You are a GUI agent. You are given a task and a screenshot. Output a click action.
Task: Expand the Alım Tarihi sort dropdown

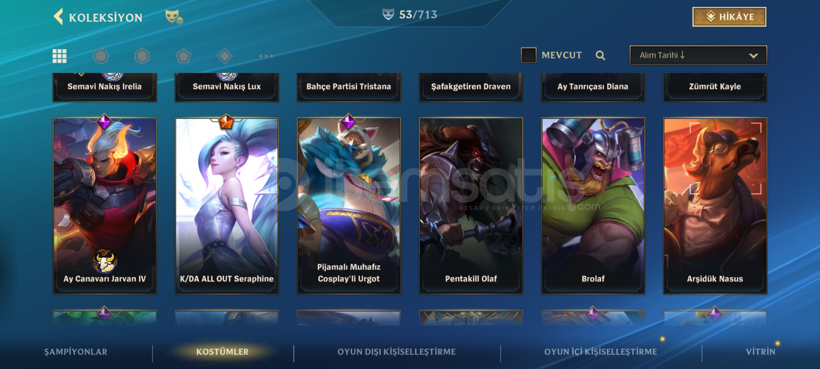698,55
